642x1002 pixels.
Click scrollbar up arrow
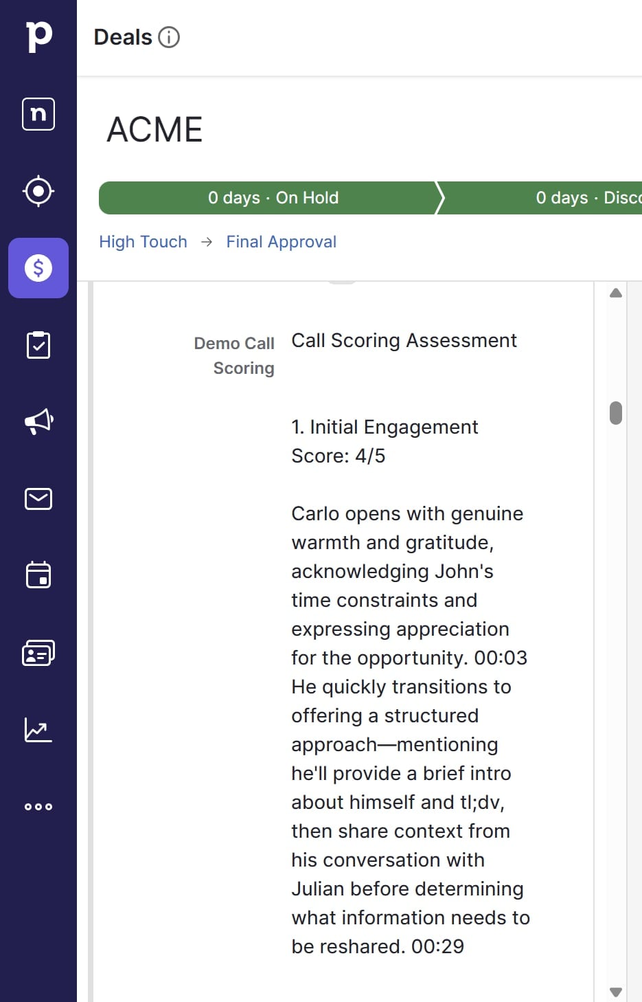tap(616, 293)
